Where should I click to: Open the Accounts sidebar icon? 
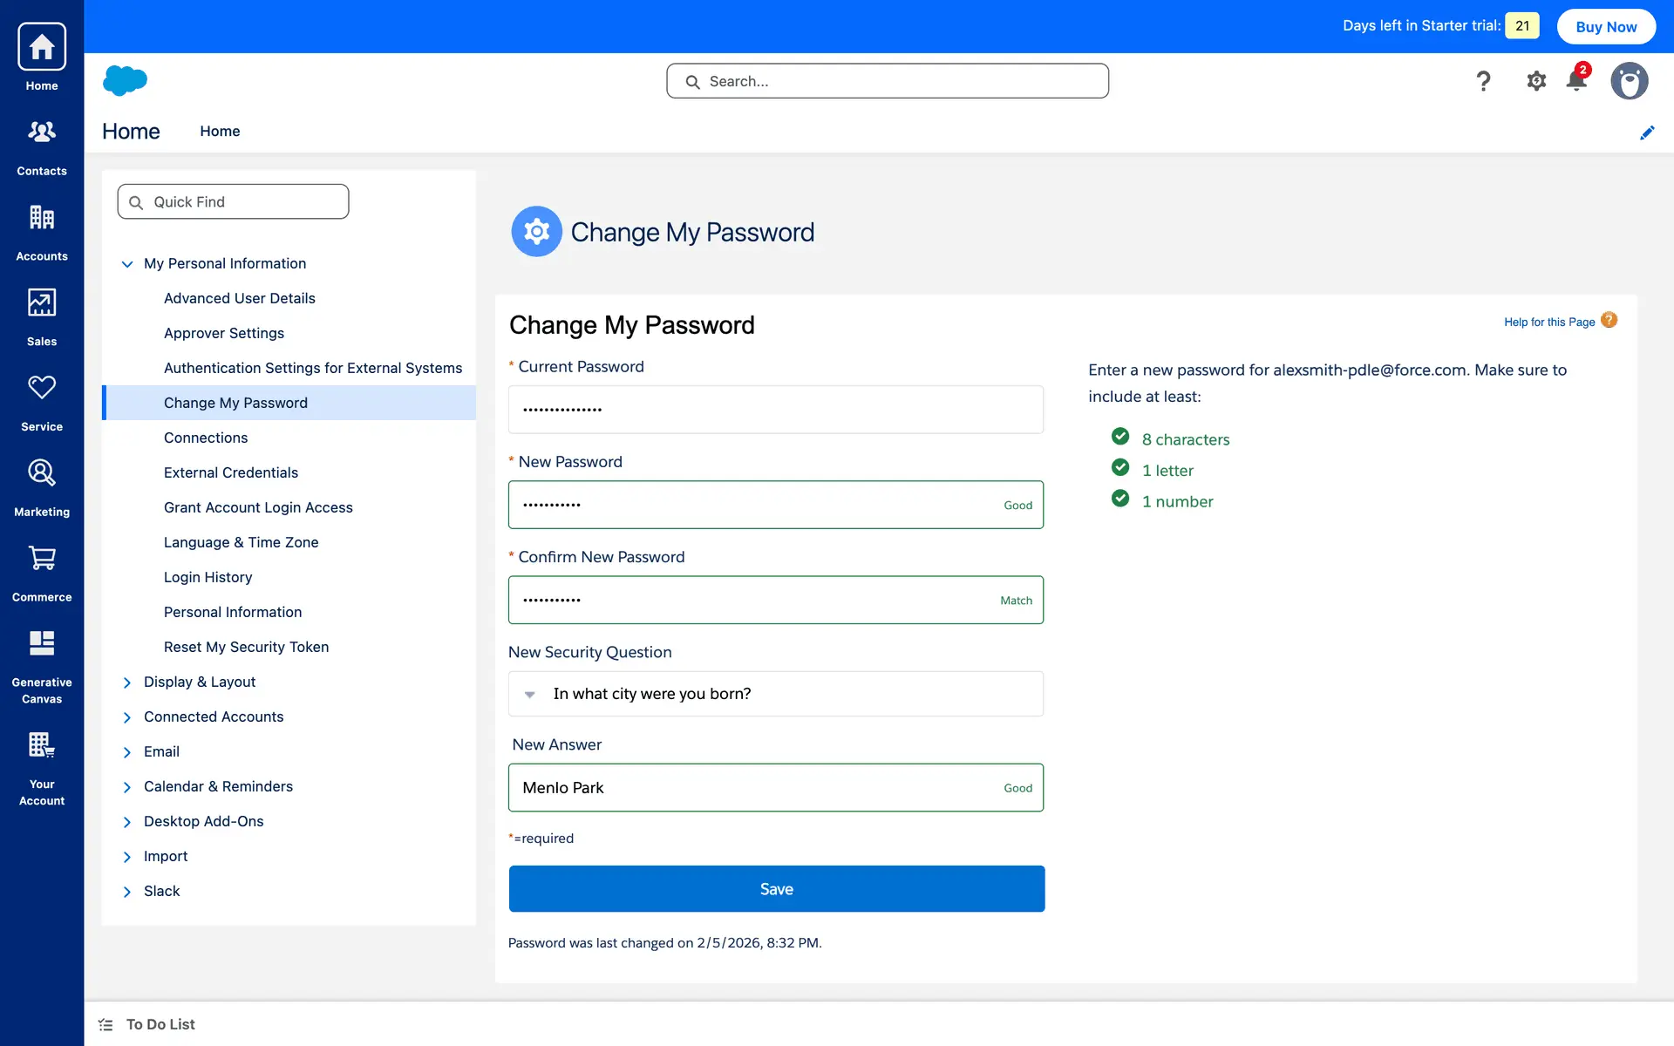[42, 231]
